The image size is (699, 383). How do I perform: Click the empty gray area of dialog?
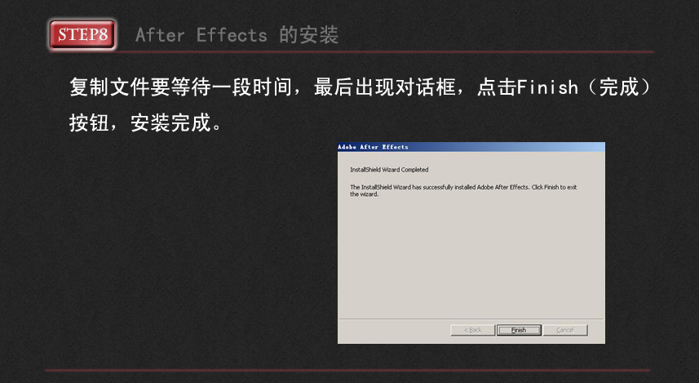pyautogui.click(x=471, y=259)
